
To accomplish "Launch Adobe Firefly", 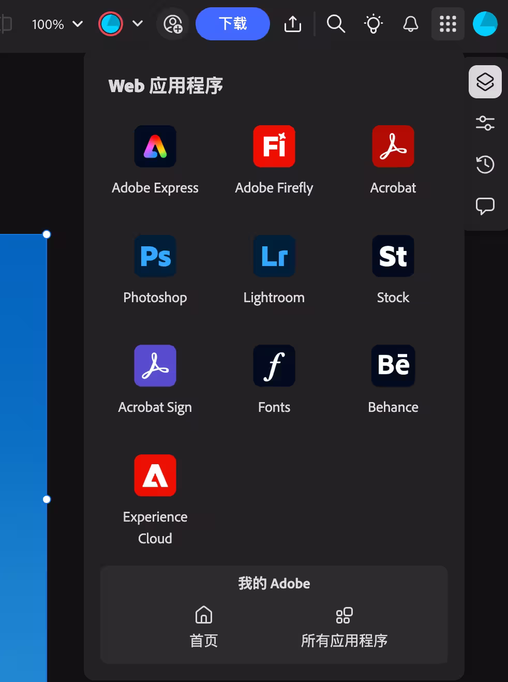I will [x=274, y=146].
